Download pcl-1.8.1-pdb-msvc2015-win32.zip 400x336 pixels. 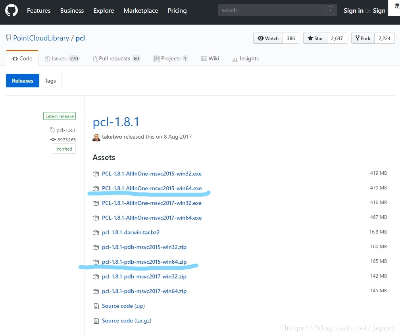coord(144,247)
